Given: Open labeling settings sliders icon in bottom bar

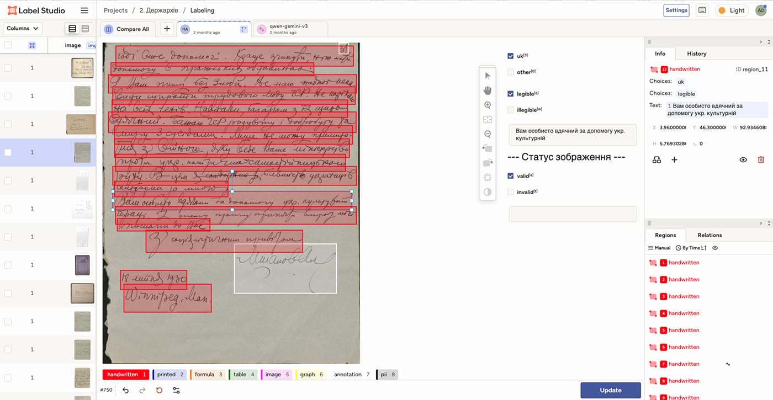Looking at the screenshot, I should coord(176,390).
